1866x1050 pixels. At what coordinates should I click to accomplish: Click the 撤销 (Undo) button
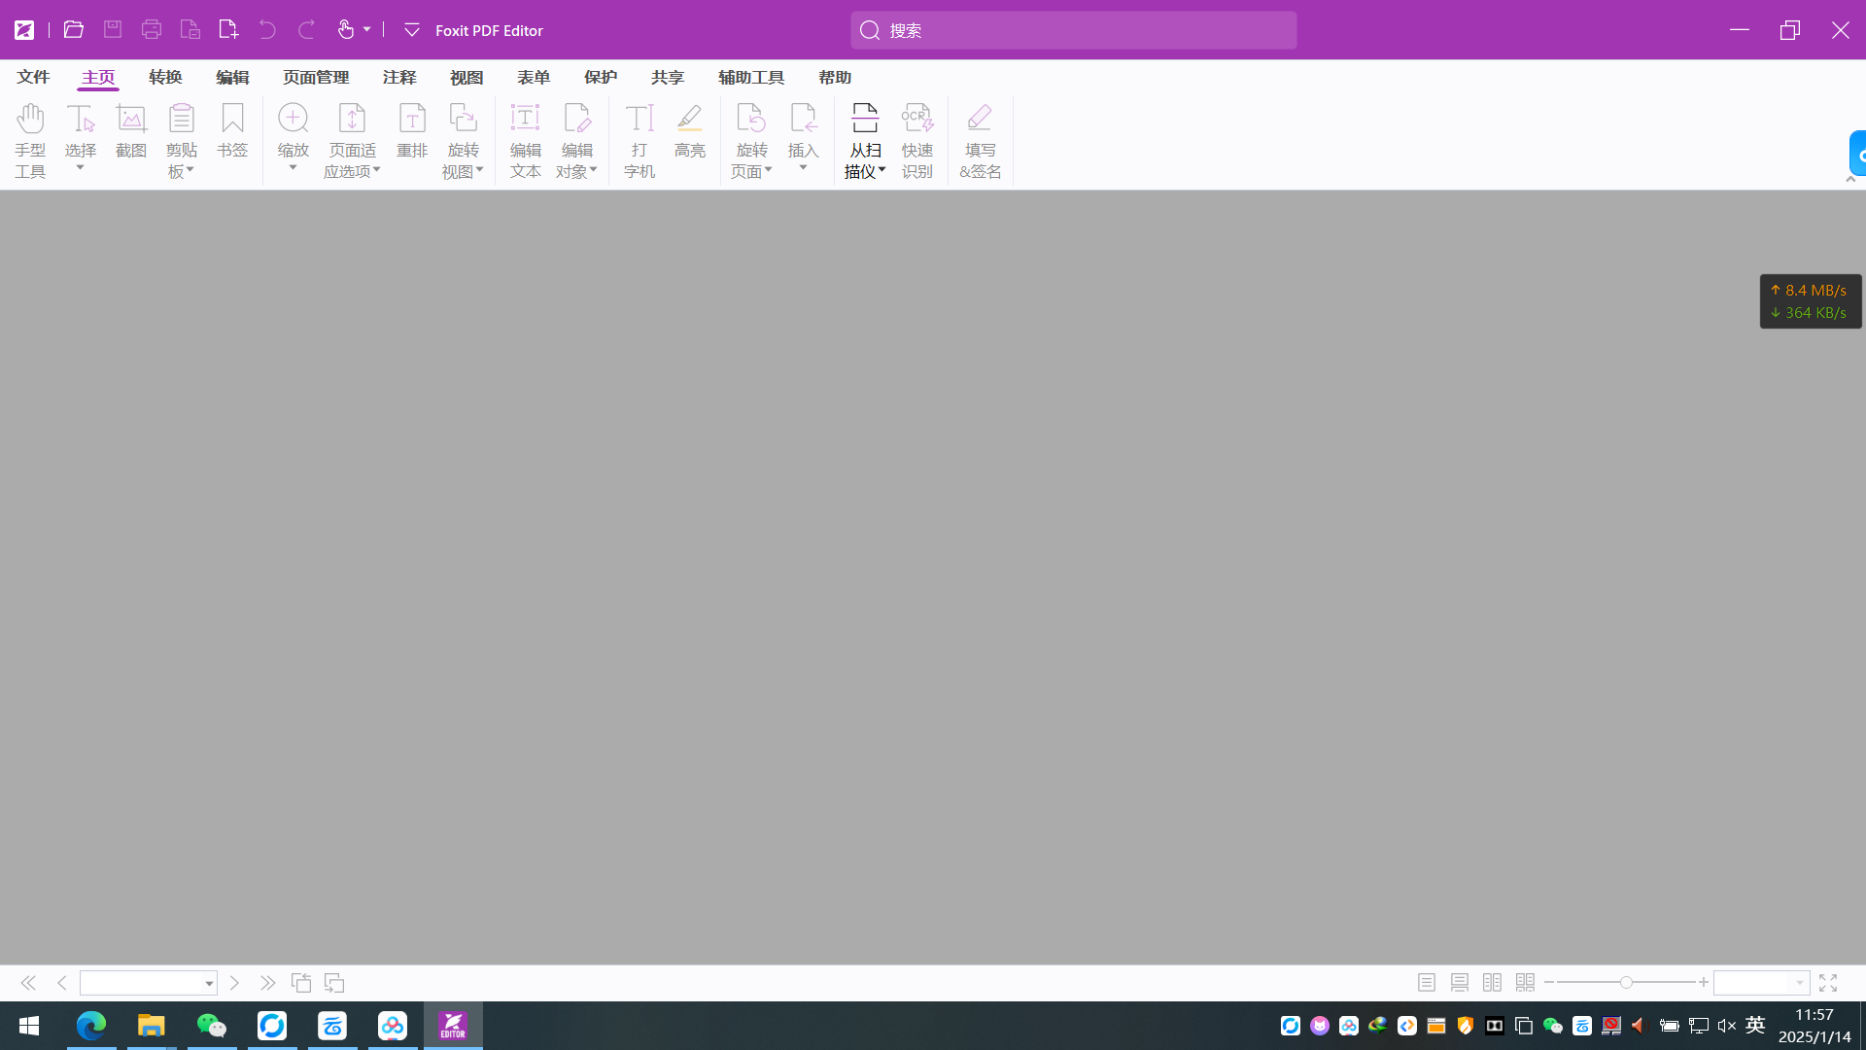[x=266, y=29]
